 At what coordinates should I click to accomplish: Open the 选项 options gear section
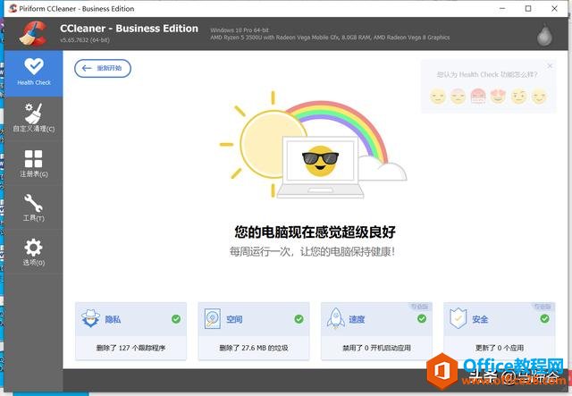(x=33, y=252)
